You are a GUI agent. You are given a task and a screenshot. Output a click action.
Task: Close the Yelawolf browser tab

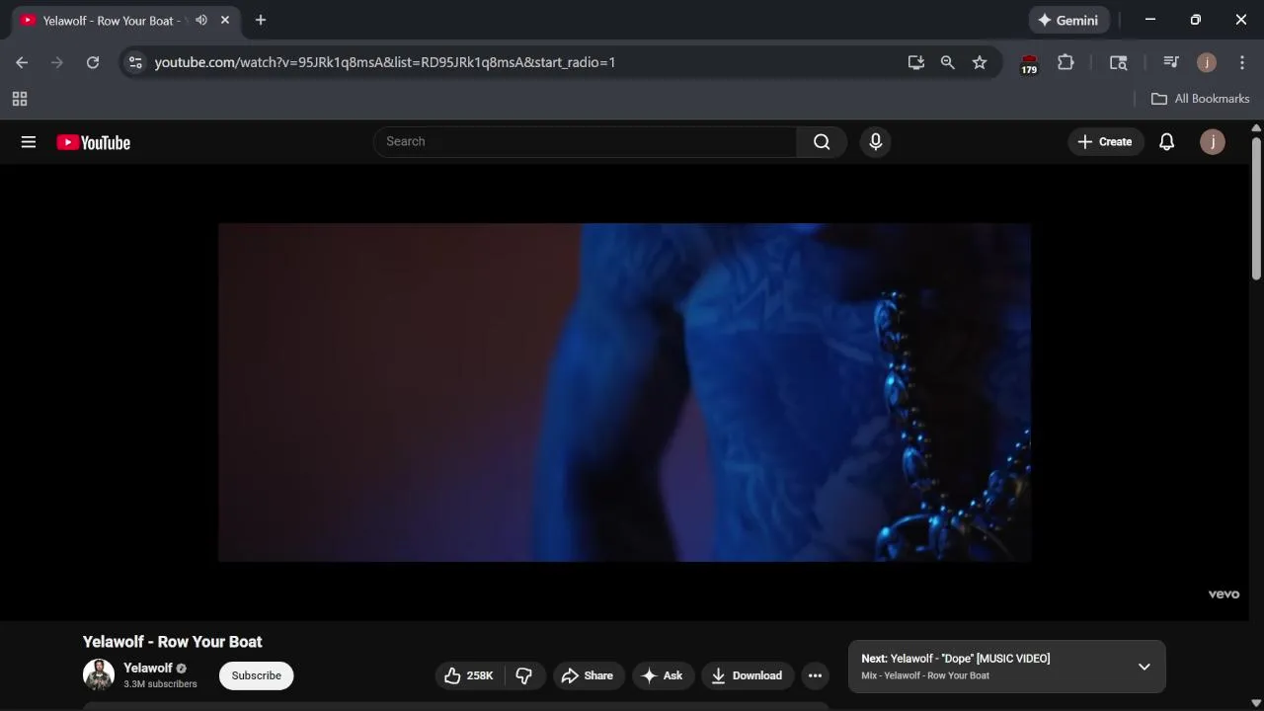(x=225, y=20)
